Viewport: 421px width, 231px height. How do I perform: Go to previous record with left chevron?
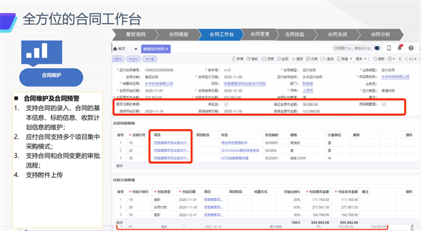pos(406,59)
